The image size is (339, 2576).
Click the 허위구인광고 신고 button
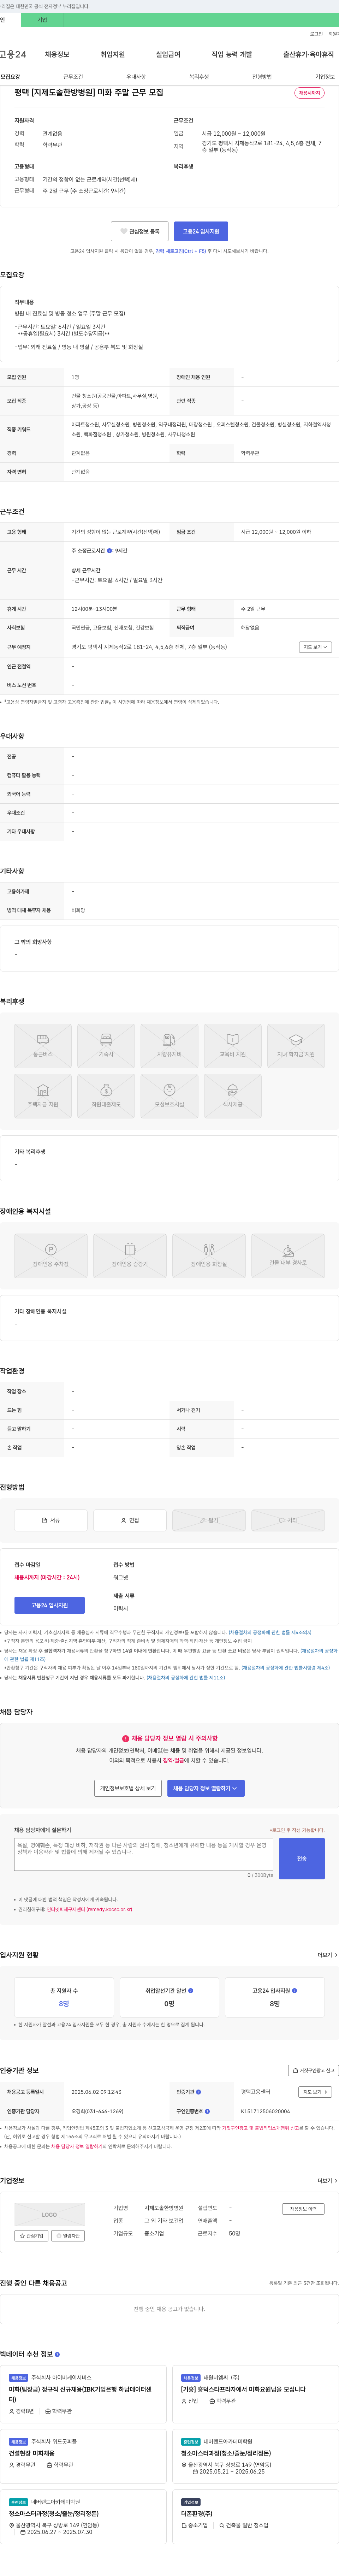(x=313, y=2070)
